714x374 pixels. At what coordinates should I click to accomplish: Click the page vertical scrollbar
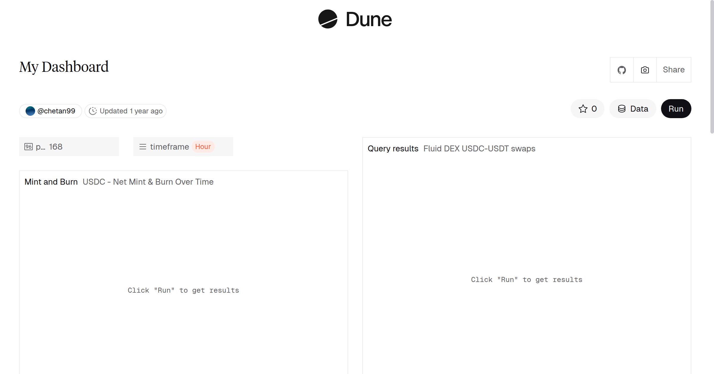pos(712,67)
